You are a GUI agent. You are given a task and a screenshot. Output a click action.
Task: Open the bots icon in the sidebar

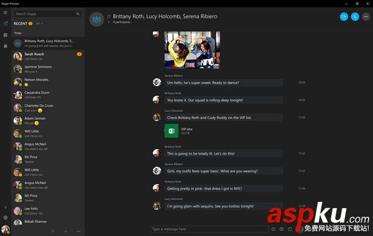pyautogui.click(x=5, y=46)
